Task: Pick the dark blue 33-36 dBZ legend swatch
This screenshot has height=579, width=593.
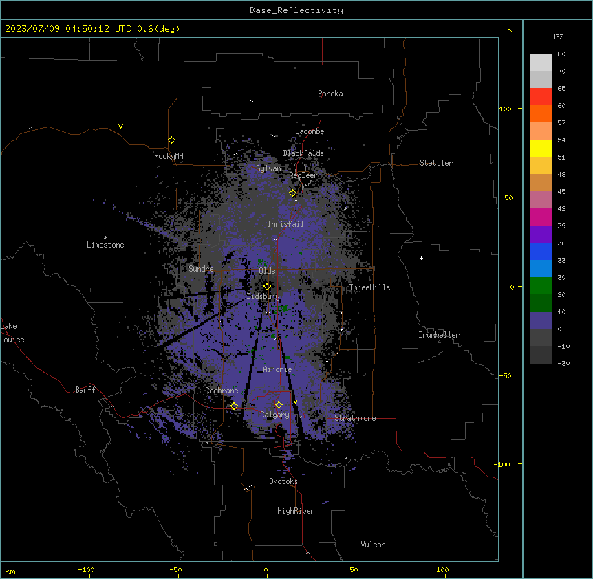Action: (541, 251)
